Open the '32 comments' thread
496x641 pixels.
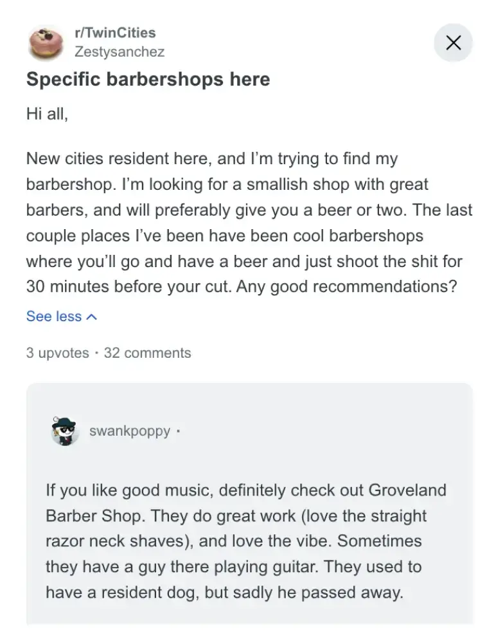click(x=147, y=353)
